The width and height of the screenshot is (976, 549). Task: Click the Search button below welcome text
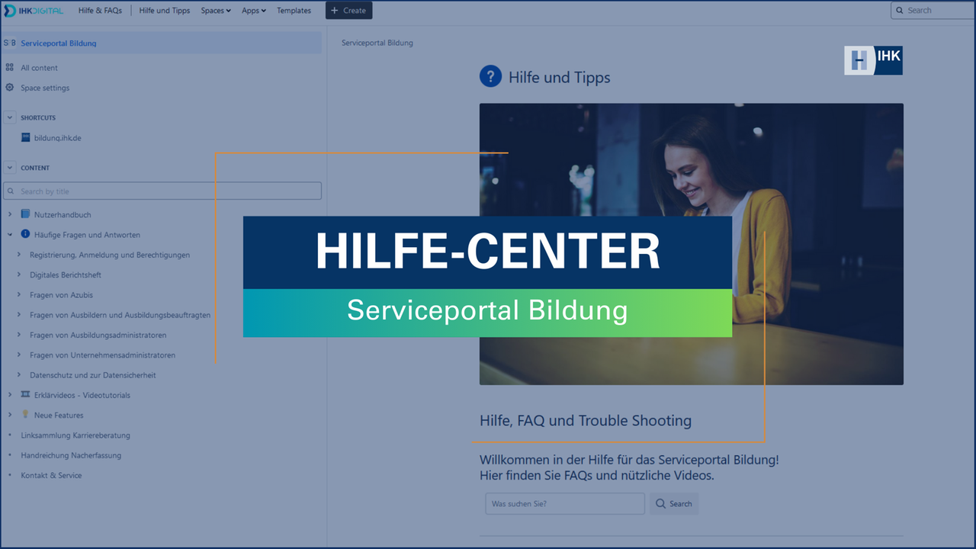point(674,504)
